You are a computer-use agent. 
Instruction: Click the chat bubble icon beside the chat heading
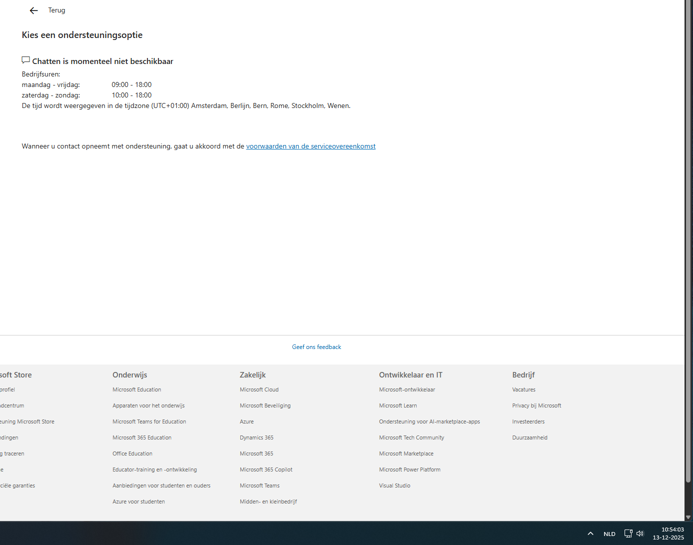tap(25, 60)
